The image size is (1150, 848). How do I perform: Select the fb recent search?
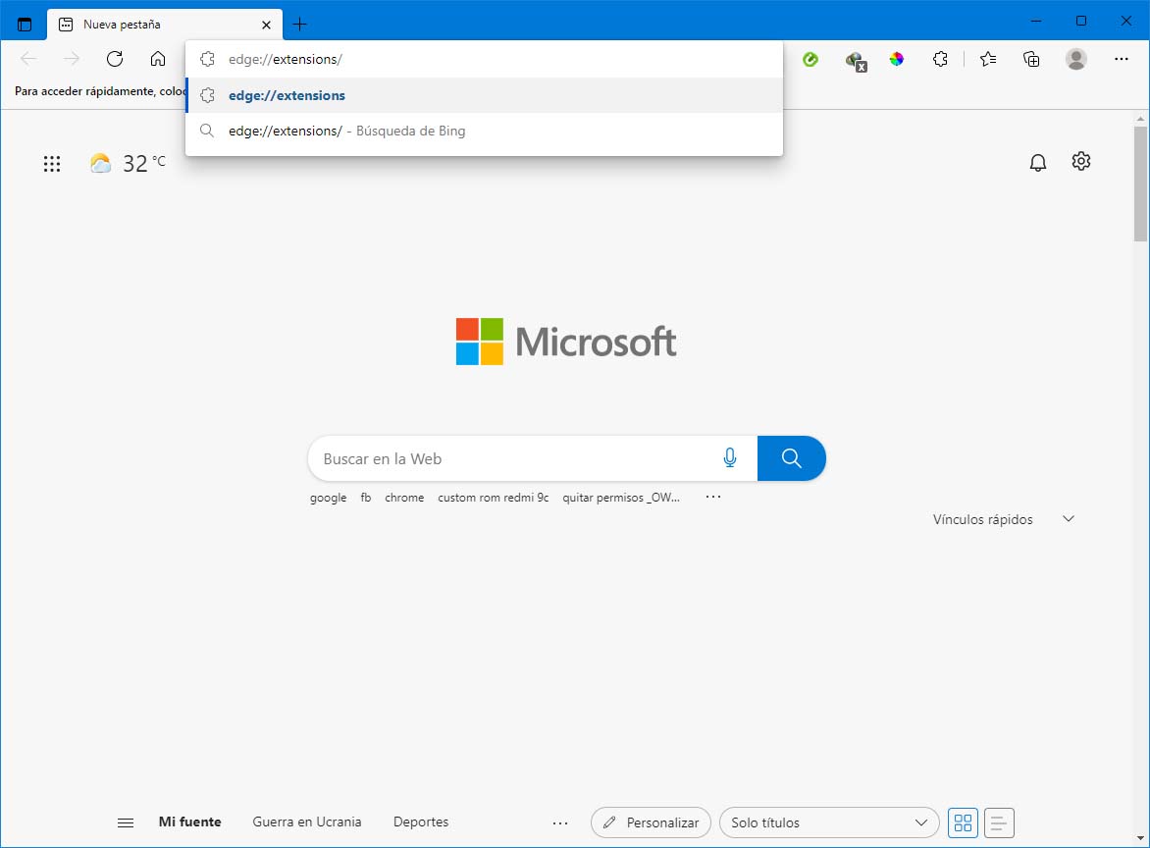pos(366,498)
